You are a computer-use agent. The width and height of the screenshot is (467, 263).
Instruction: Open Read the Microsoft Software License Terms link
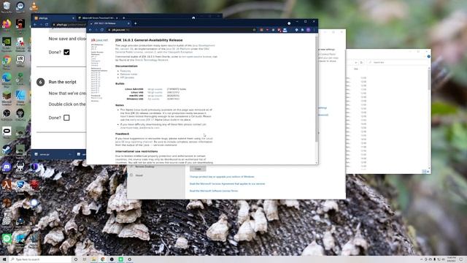214,191
